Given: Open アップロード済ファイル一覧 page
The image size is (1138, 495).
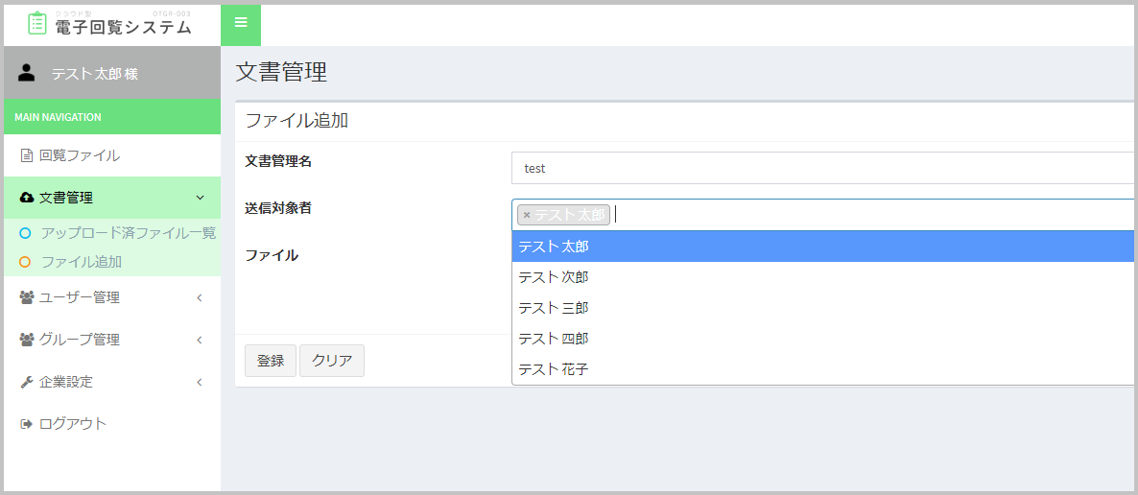Looking at the screenshot, I should tap(128, 233).
